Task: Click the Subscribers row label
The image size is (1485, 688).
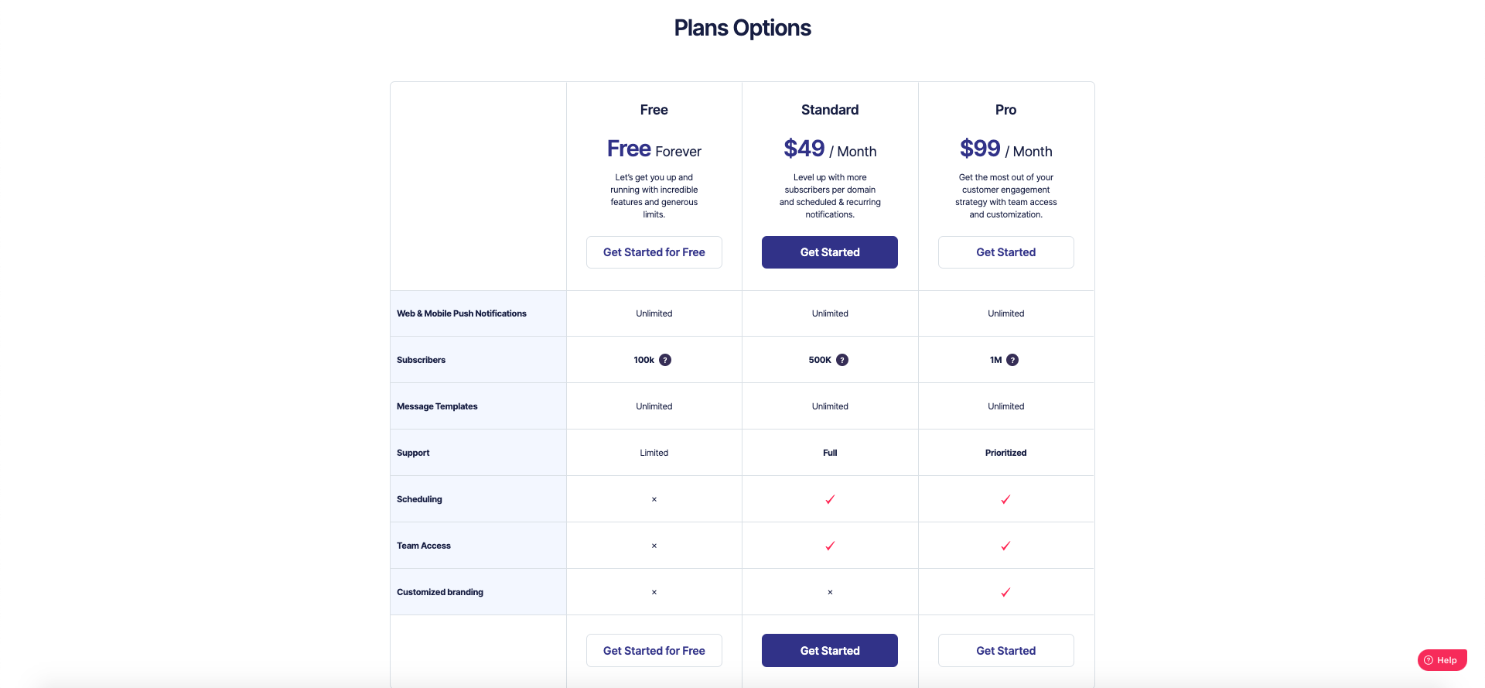Action: click(x=422, y=360)
